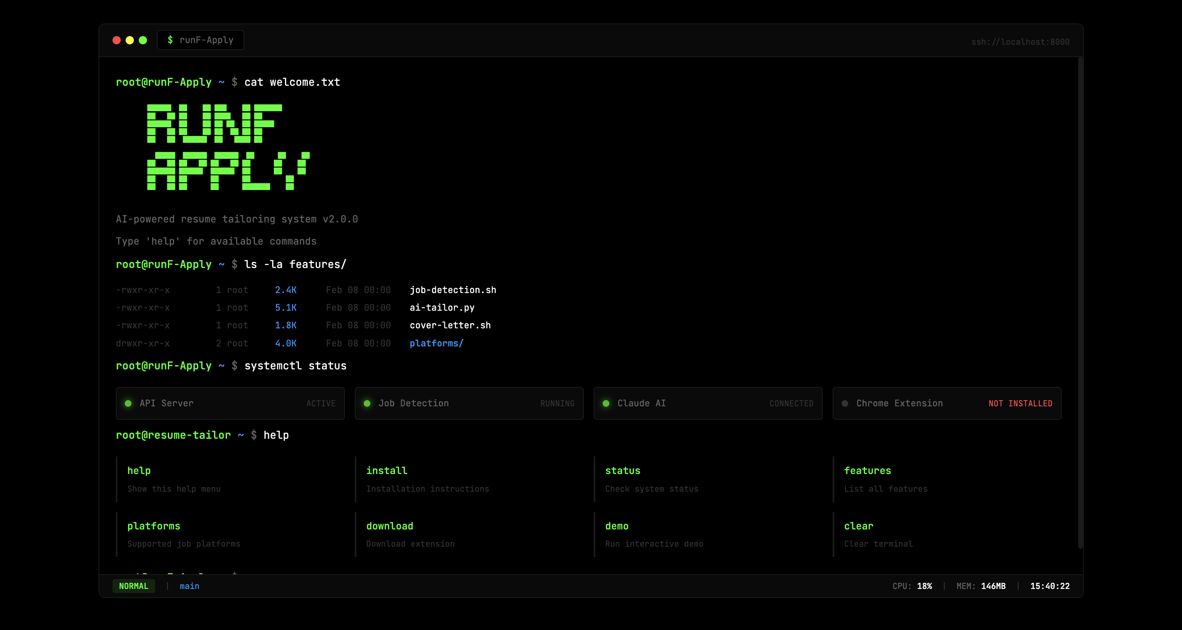Click the terminal vertical scrollbar
Image resolution: width=1182 pixels, height=630 pixels.
point(1080,303)
